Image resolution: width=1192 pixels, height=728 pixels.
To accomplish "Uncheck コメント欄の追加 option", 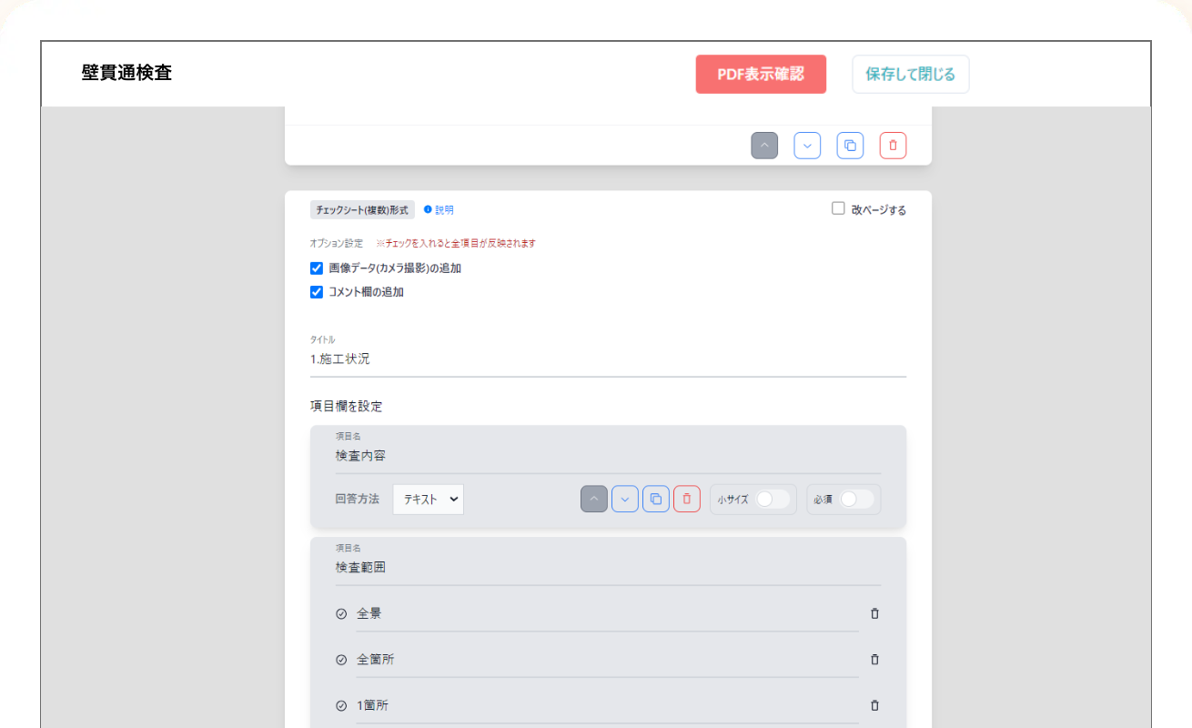I will pos(317,292).
